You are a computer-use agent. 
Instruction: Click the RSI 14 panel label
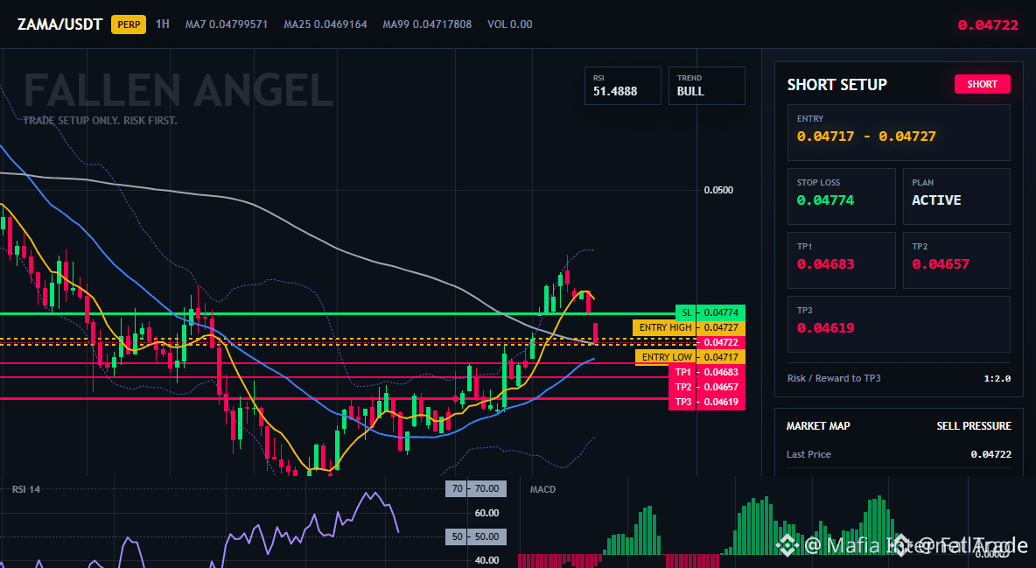tap(25, 489)
